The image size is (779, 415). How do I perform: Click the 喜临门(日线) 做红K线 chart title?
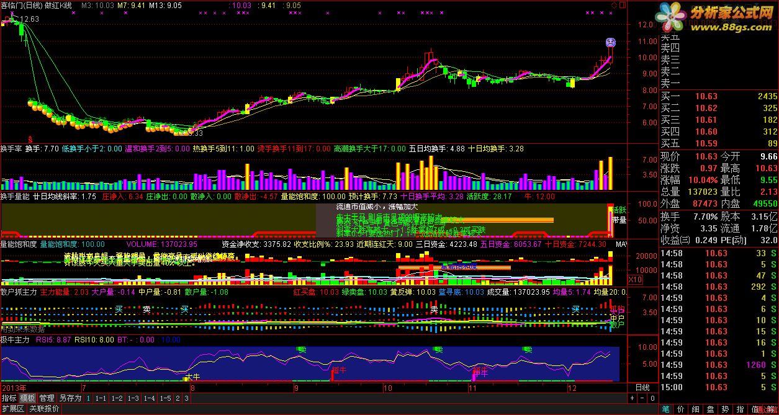pyautogui.click(x=37, y=5)
